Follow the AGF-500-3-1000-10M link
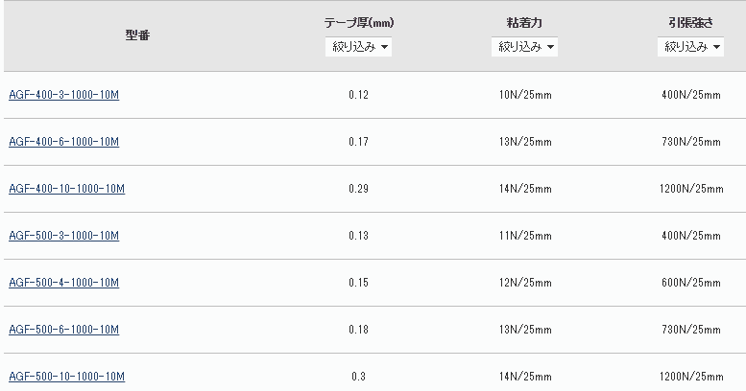 63,236
